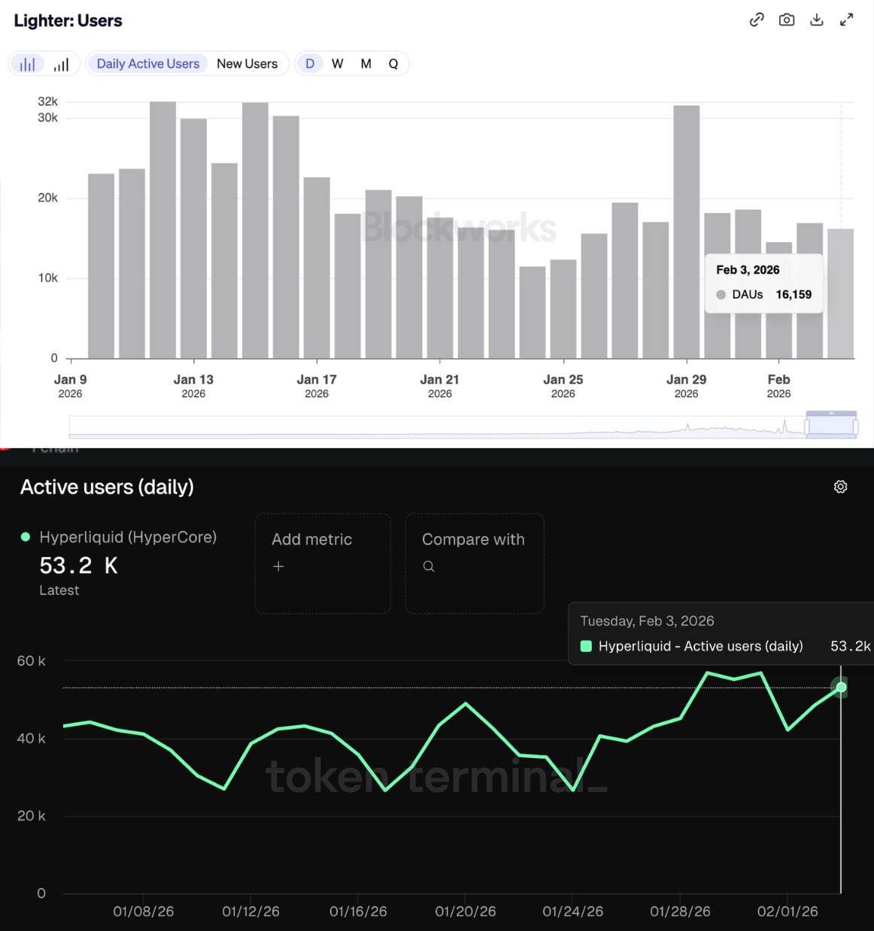This screenshot has height=931, width=874.
Task: Download the Lighter Users chart data
Action: click(817, 20)
